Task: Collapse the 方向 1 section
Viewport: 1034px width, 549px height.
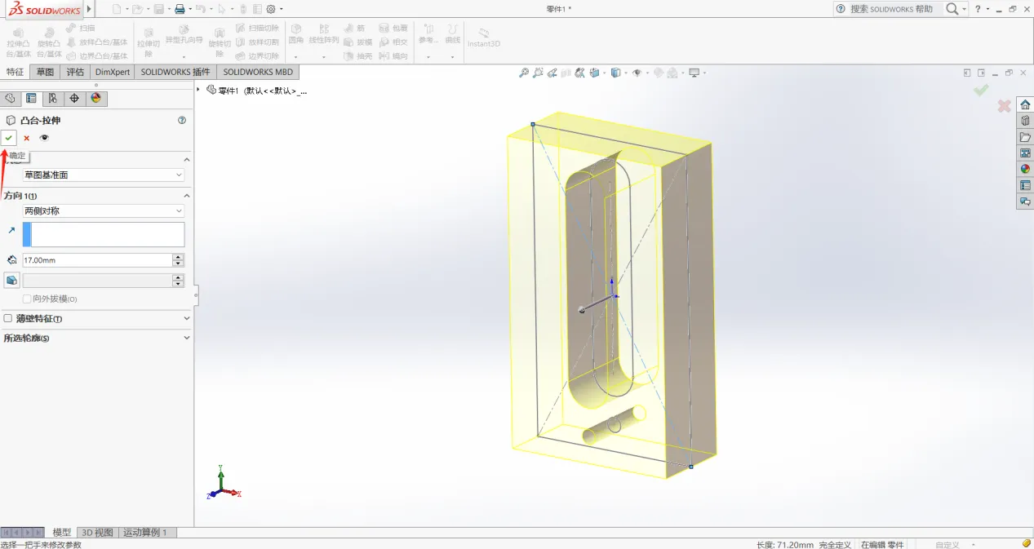Action: (x=186, y=196)
